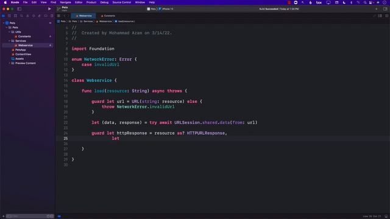Click the NetworkError enum name

click(x=99, y=60)
